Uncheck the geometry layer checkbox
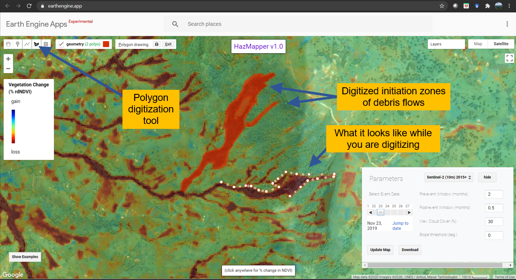516x280 pixels. coord(61,44)
